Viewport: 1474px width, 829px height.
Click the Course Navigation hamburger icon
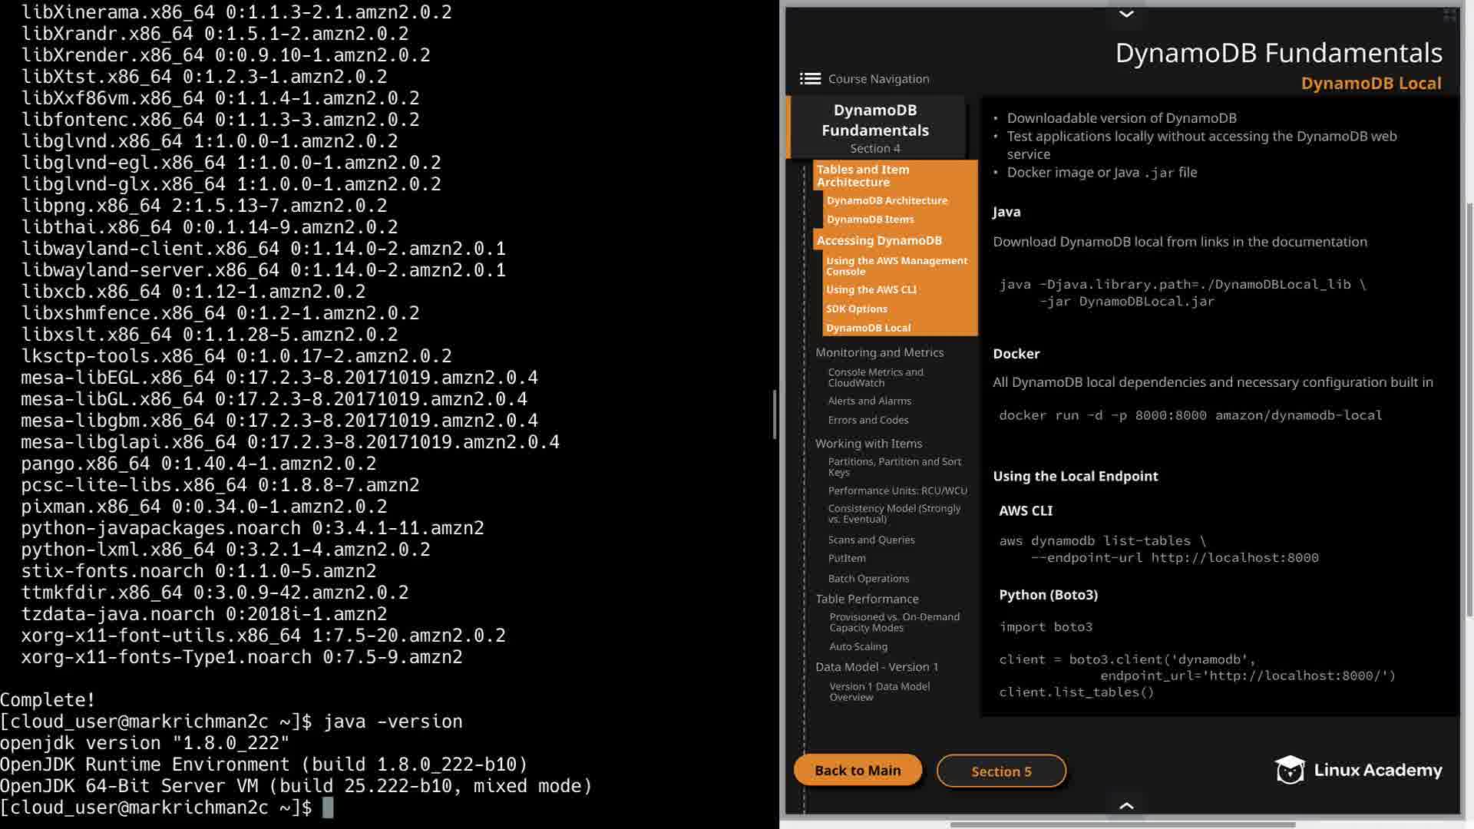point(810,79)
